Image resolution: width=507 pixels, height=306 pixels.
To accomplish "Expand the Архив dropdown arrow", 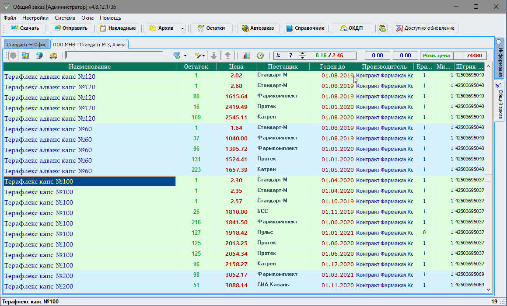I will point(183,28).
